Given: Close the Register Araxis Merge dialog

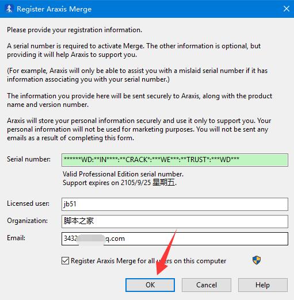Looking at the screenshot, I should coord(287,9).
